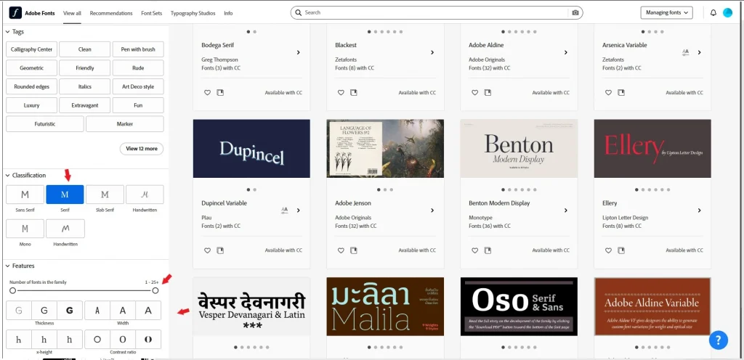Image resolution: width=744 pixels, height=360 pixels.
Task: Filter by the Art Deco style tag
Action: click(x=138, y=86)
